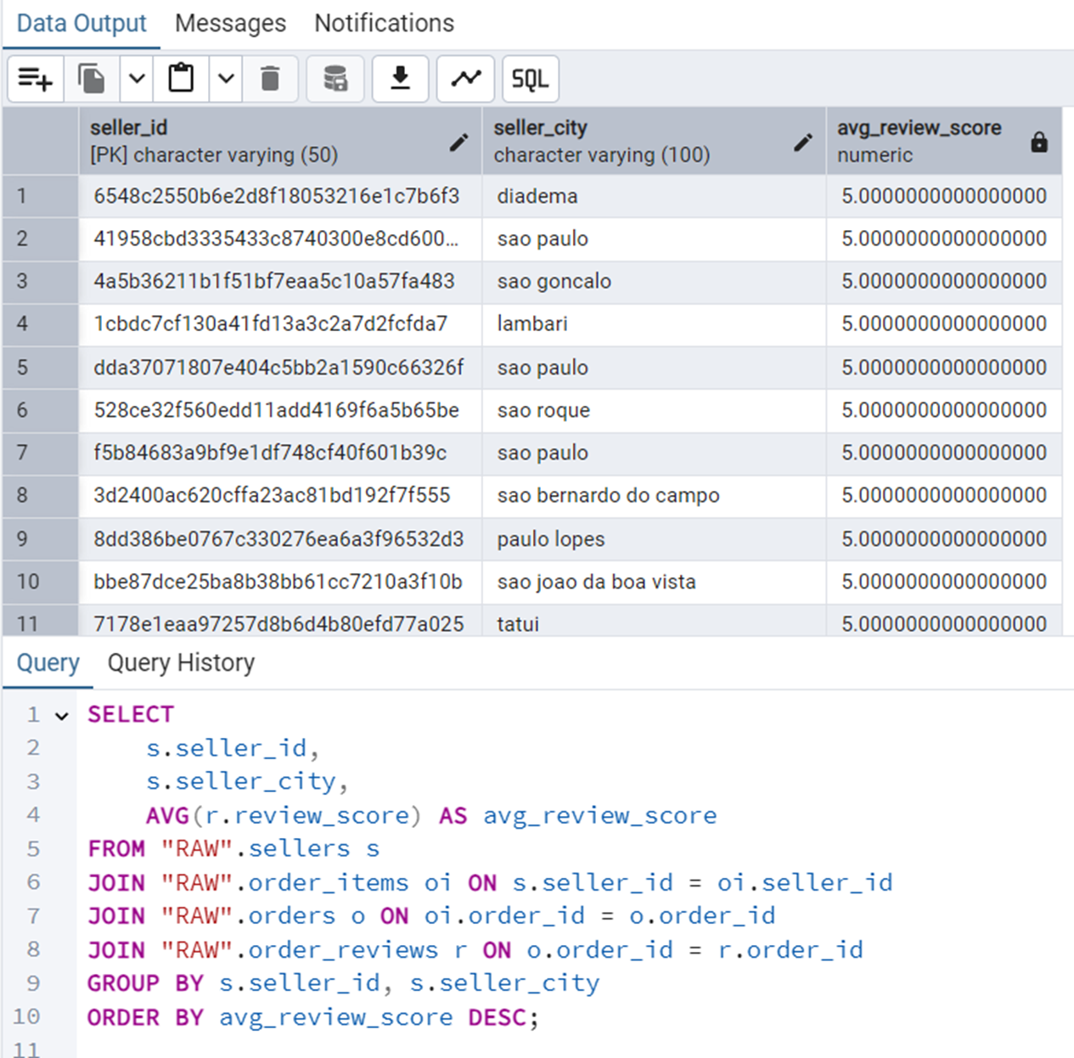1074x1058 pixels.
Task: Click the seller_city column edit pencil
Action: [802, 142]
